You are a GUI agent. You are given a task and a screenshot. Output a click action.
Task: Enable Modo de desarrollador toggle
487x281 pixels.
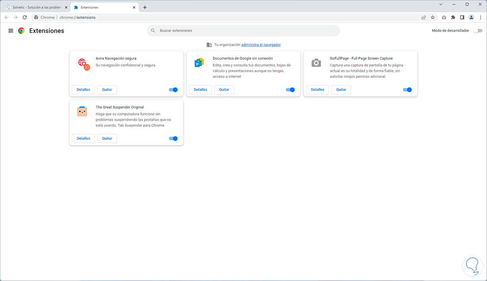[478, 31]
